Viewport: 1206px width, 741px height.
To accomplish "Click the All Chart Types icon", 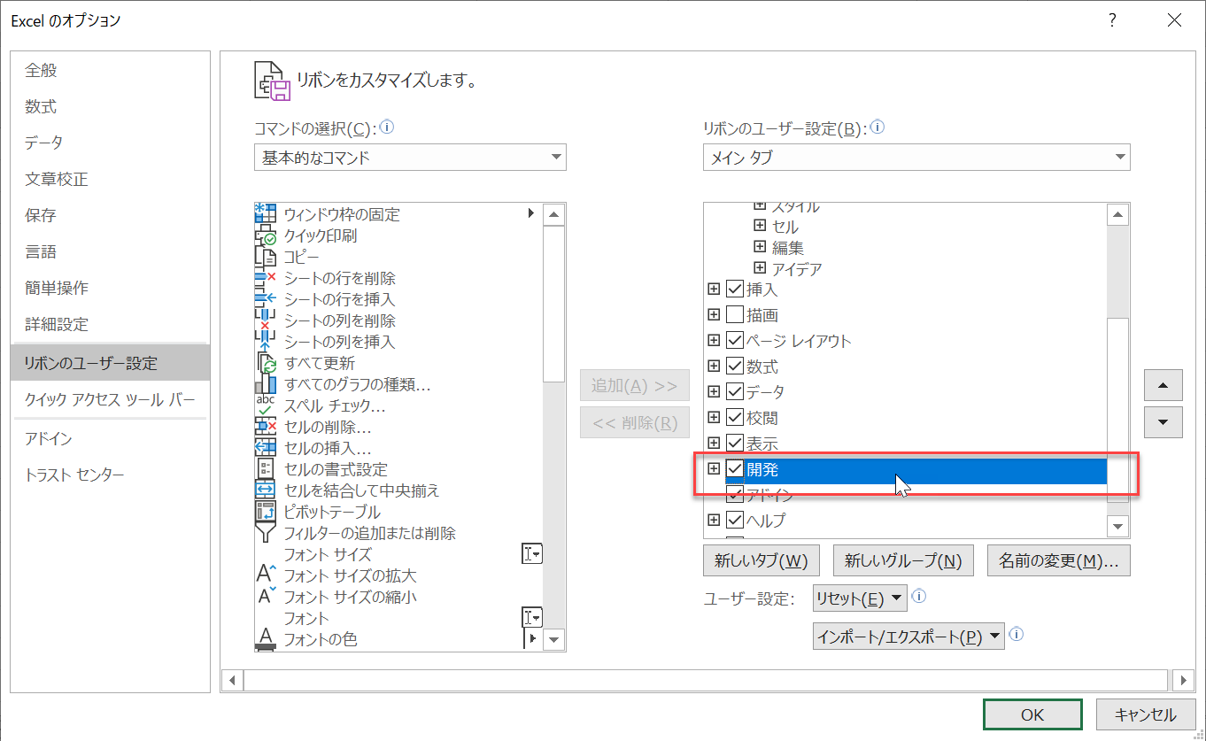I will (x=266, y=384).
